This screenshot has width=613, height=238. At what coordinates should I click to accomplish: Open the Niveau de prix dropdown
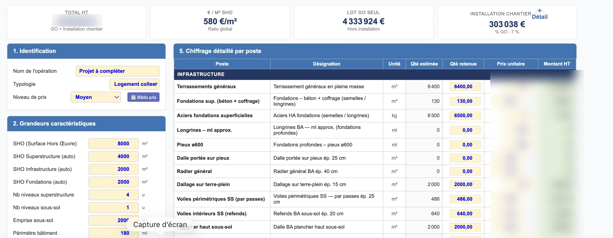(x=96, y=97)
